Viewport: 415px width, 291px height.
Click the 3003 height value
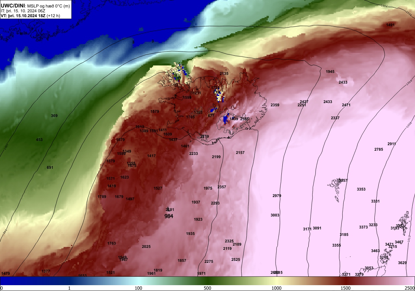click(x=275, y=215)
